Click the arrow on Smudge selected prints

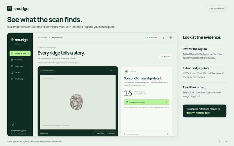(x=166, y=102)
